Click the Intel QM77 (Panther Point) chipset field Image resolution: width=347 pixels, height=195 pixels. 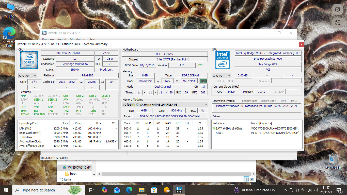click(173, 59)
